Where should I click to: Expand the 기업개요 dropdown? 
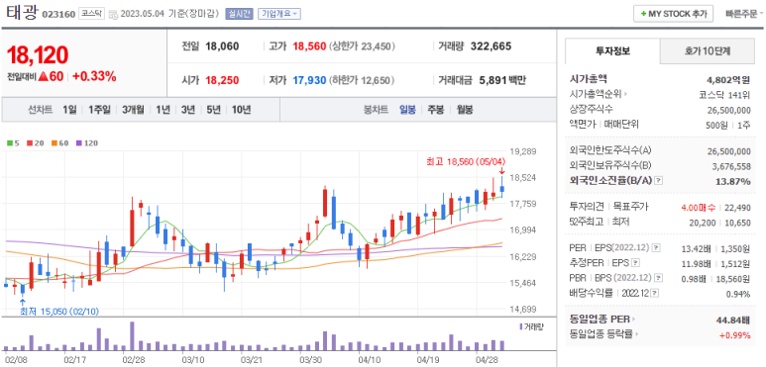[278, 14]
